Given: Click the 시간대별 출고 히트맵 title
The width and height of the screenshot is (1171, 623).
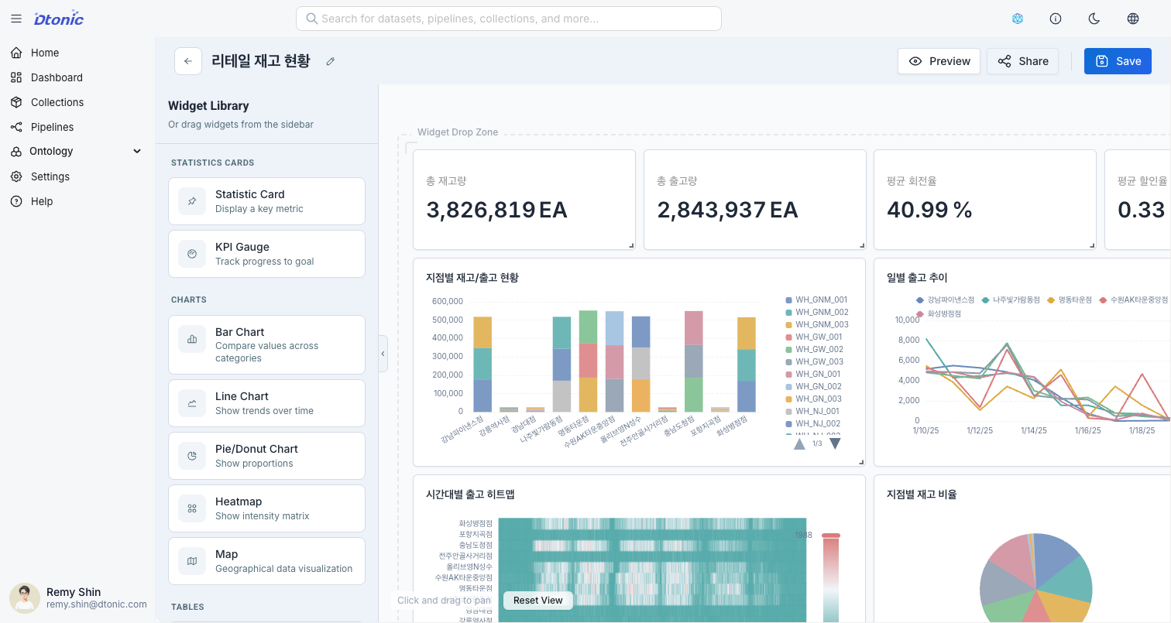Looking at the screenshot, I should pos(470,494).
